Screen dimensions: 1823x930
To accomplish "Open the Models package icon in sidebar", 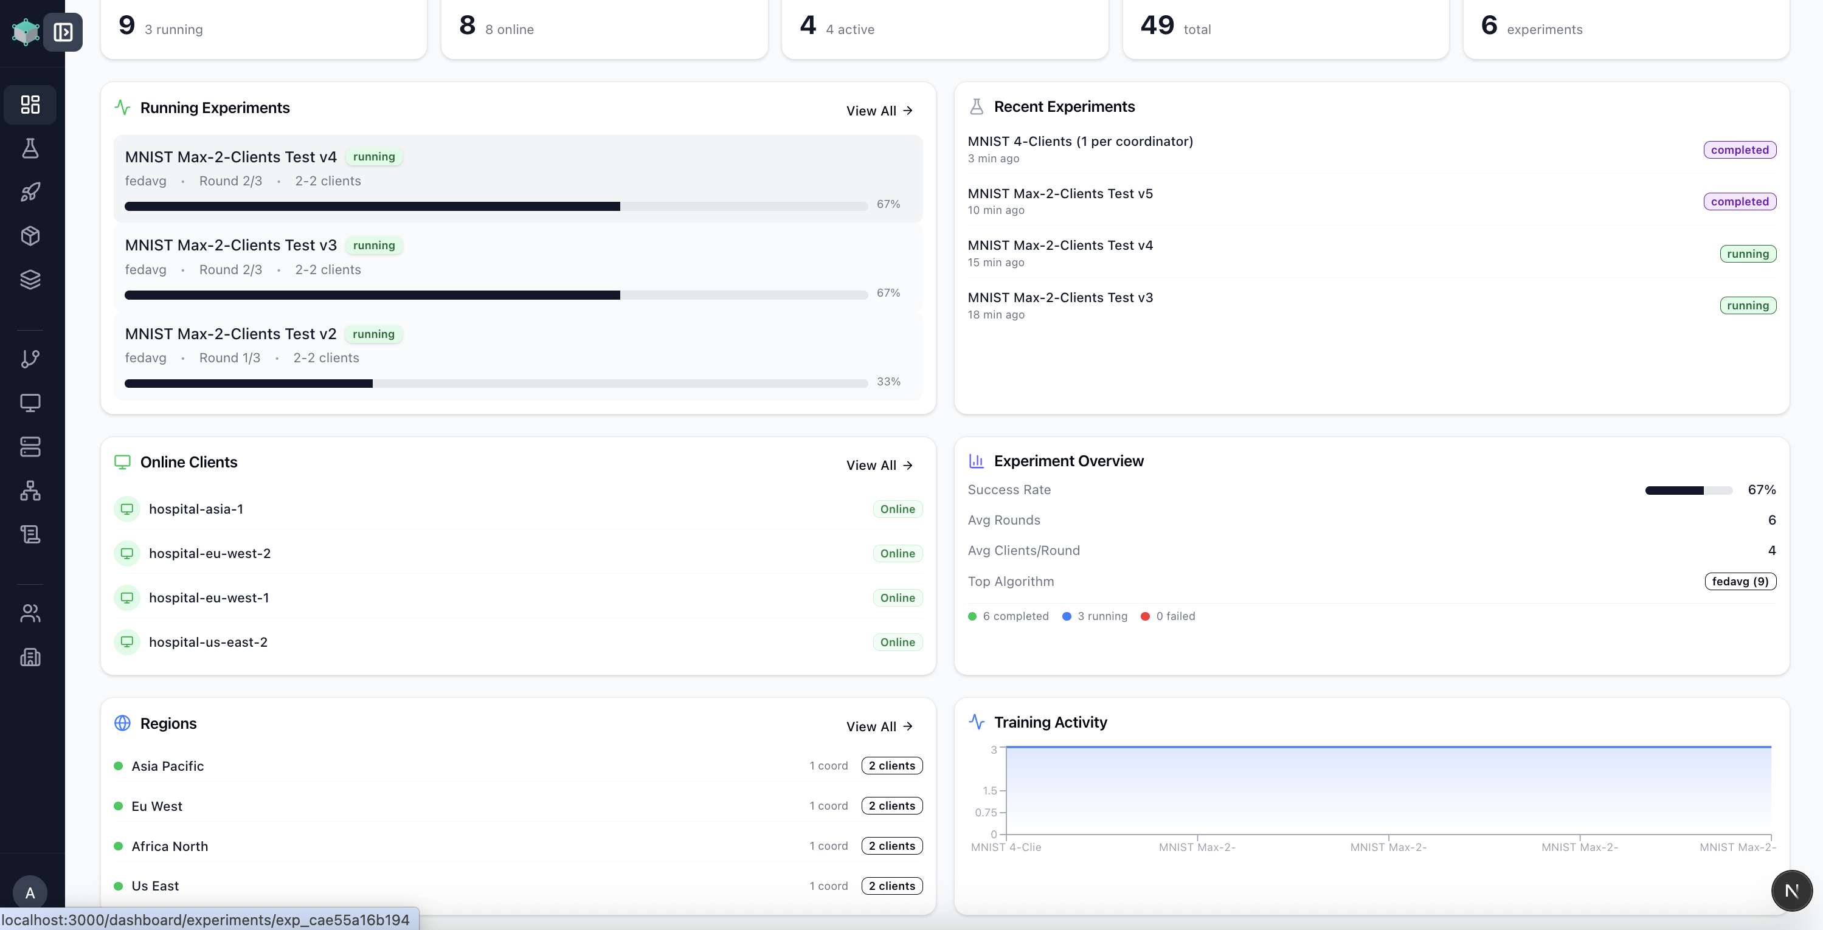I will pyautogui.click(x=30, y=235).
